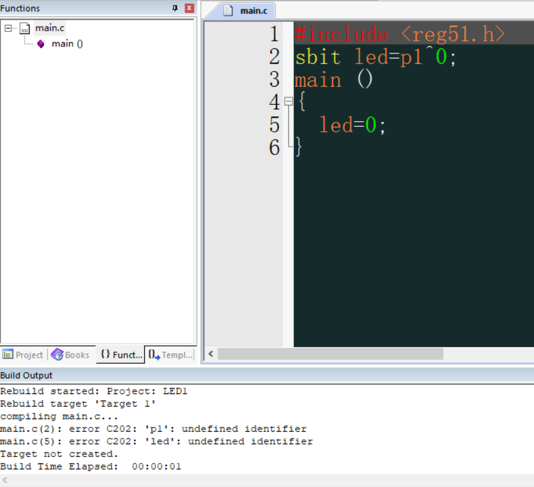Screen dimensions: 534x487
Task: Switch to the Templ... tab
Action: click(x=170, y=355)
